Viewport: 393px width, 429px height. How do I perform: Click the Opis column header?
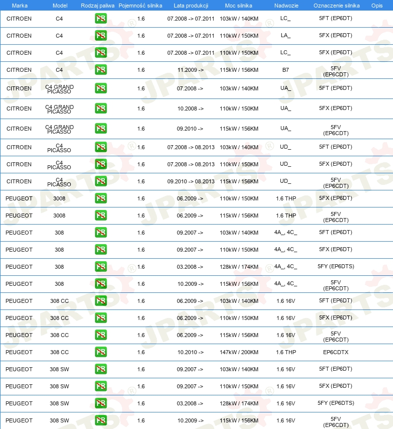(377, 6)
